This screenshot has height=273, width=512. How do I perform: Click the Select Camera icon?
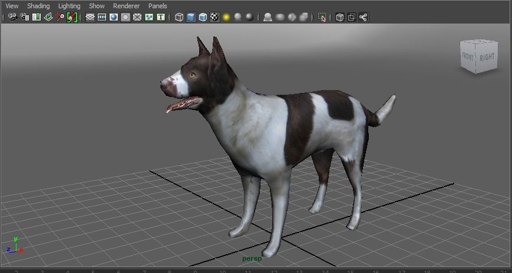pos(13,17)
